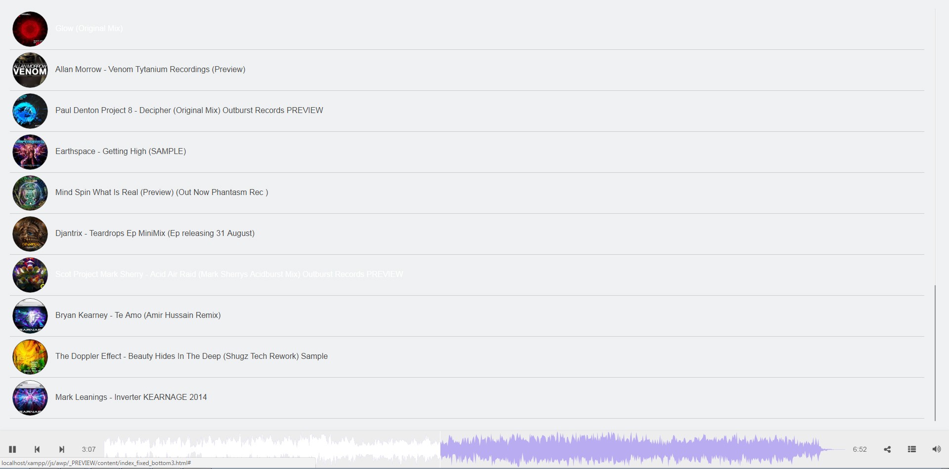Pause the currently playing track

click(x=12, y=449)
